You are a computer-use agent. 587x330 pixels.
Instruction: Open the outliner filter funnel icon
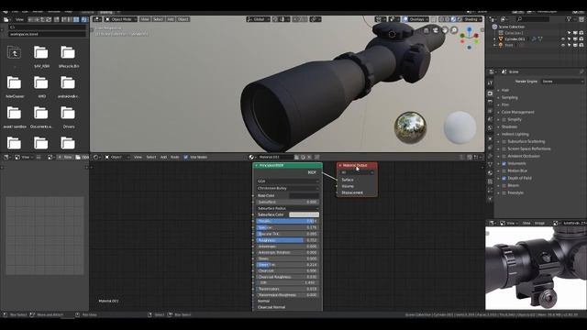click(569, 19)
